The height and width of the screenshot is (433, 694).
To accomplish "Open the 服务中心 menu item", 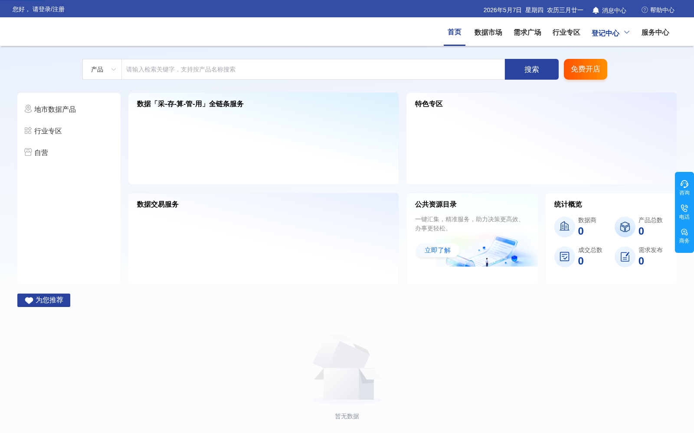I will click(655, 32).
